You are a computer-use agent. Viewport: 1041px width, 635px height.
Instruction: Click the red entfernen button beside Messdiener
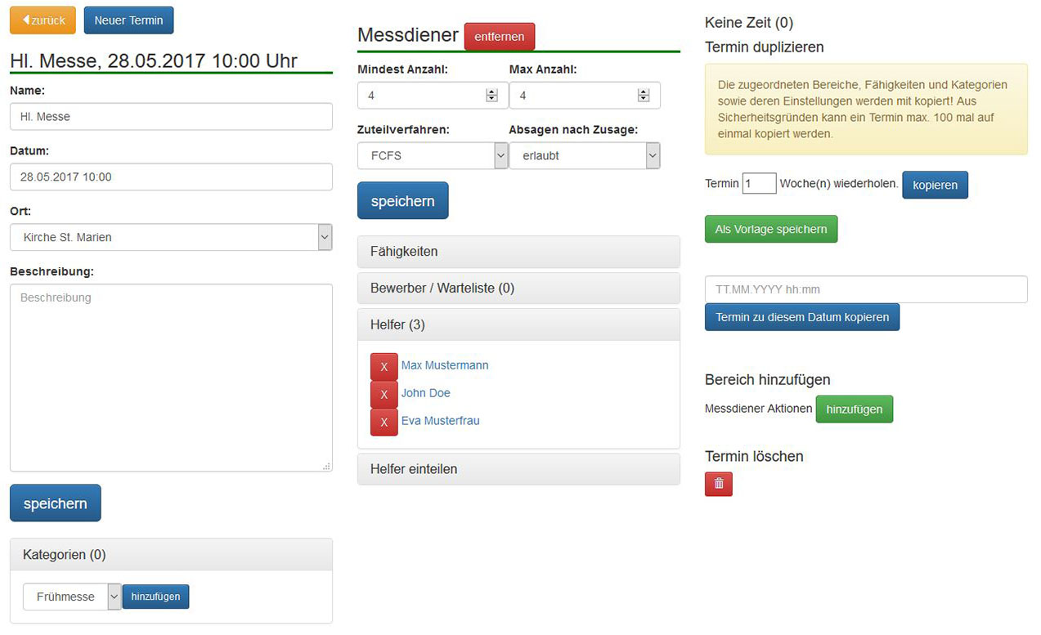(x=499, y=37)
